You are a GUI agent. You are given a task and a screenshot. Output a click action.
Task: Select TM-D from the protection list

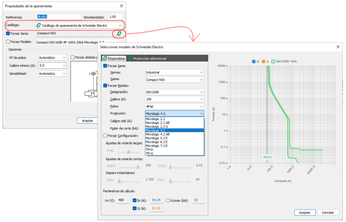click(x=174, y=150)
